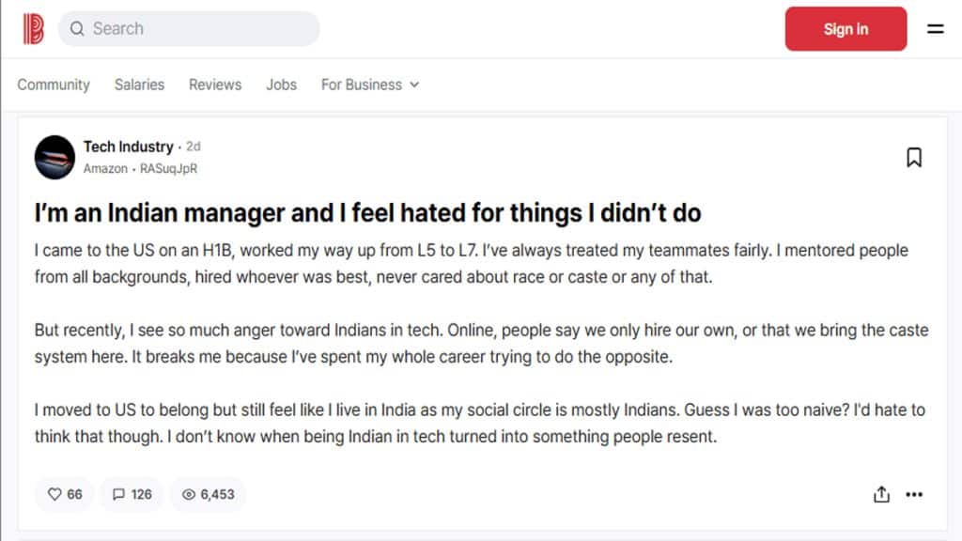The width and height of the screenshot is (962, 541).
Task: Click the search magnifier icon
Action: [x=77, y=29]
